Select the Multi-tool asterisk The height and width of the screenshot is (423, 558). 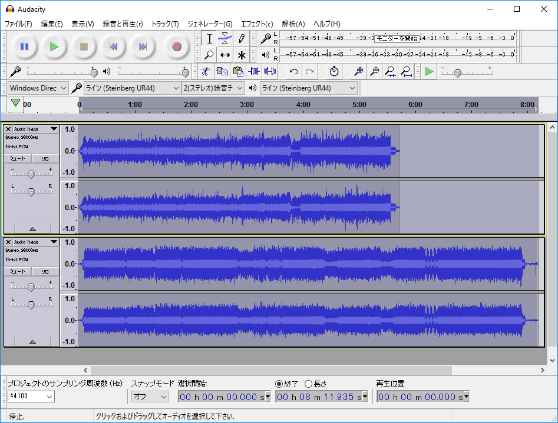[241, 55]
